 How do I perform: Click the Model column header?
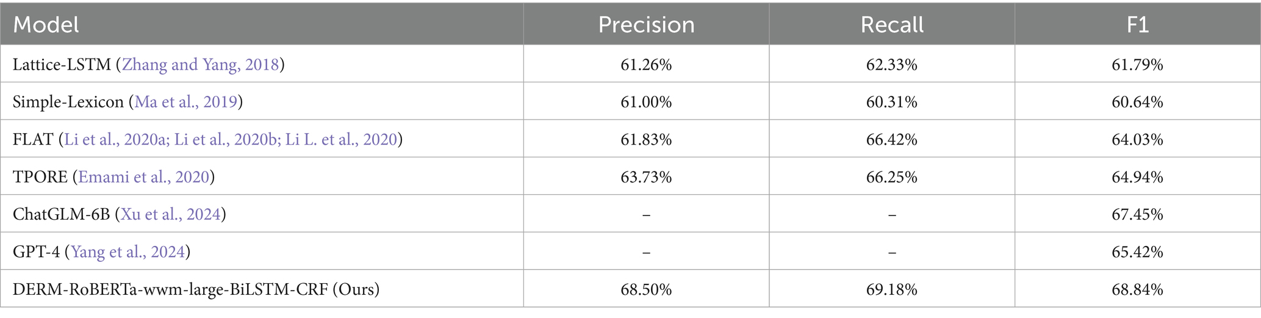click(x=46, y=24)
